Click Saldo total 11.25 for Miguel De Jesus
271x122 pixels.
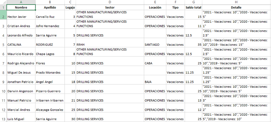point(193,71)
